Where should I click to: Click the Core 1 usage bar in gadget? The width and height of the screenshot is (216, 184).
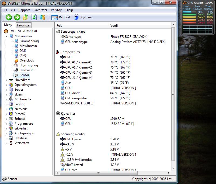click(x=189, y=15)
